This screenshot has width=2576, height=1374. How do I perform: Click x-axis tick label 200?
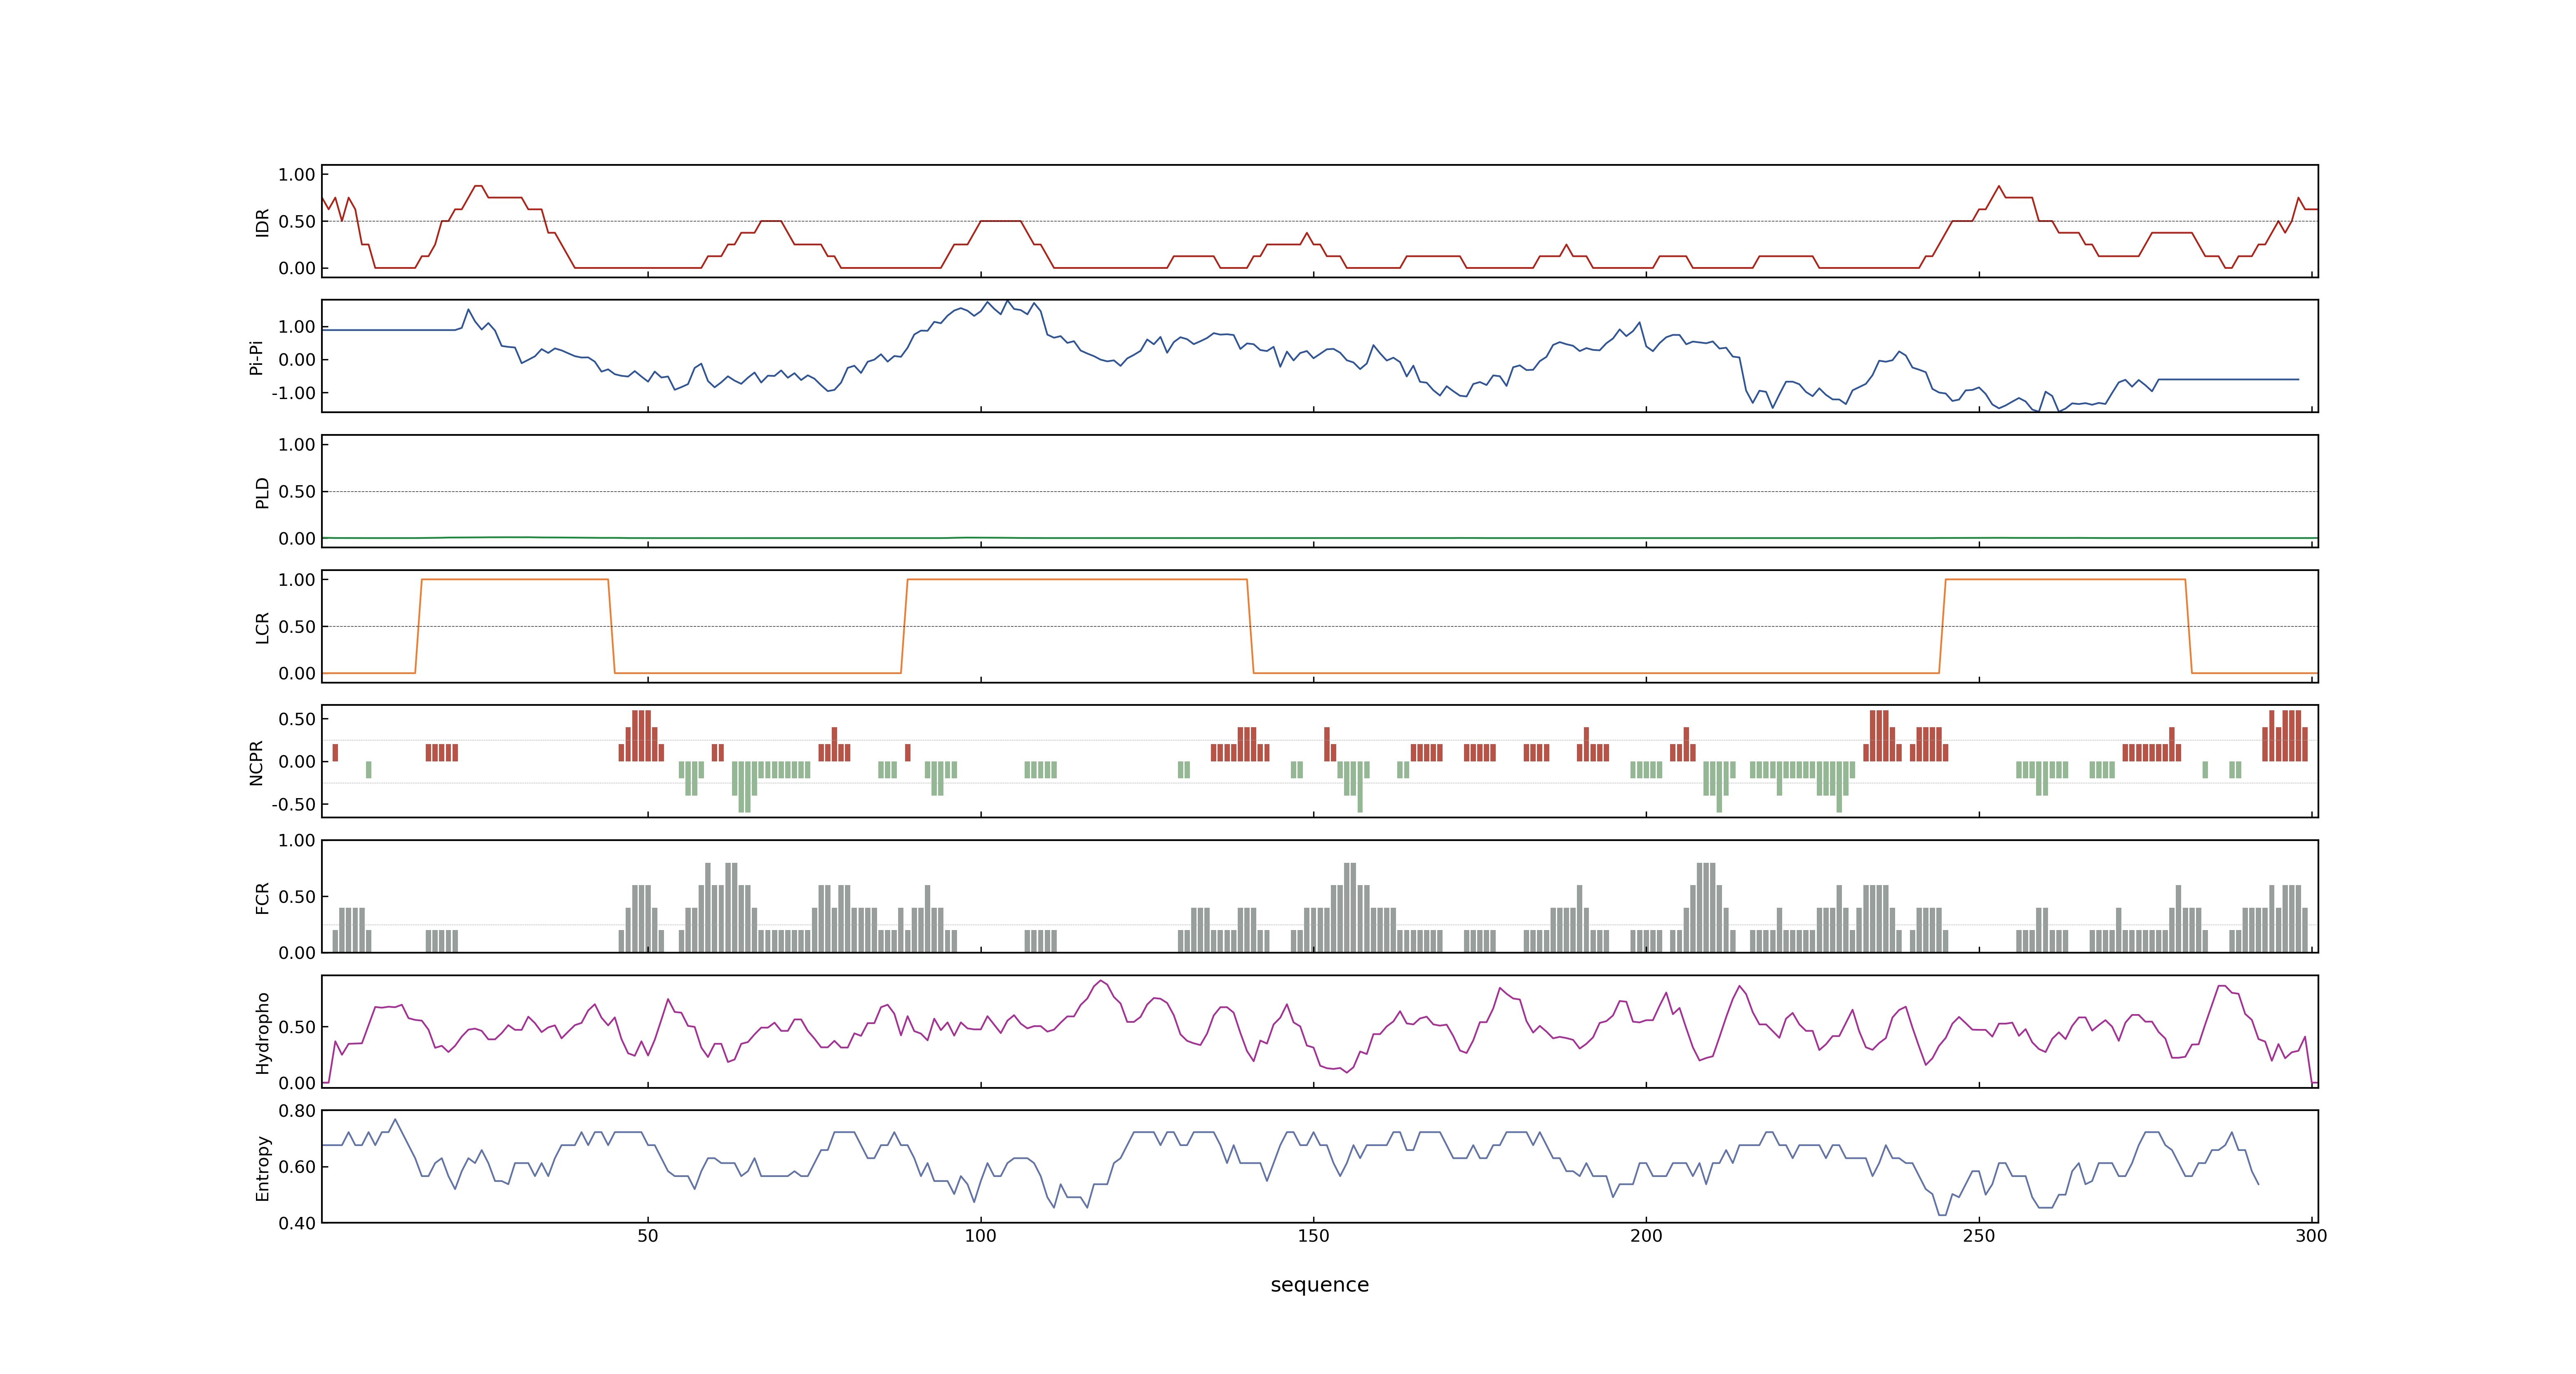(1646, 1236)
